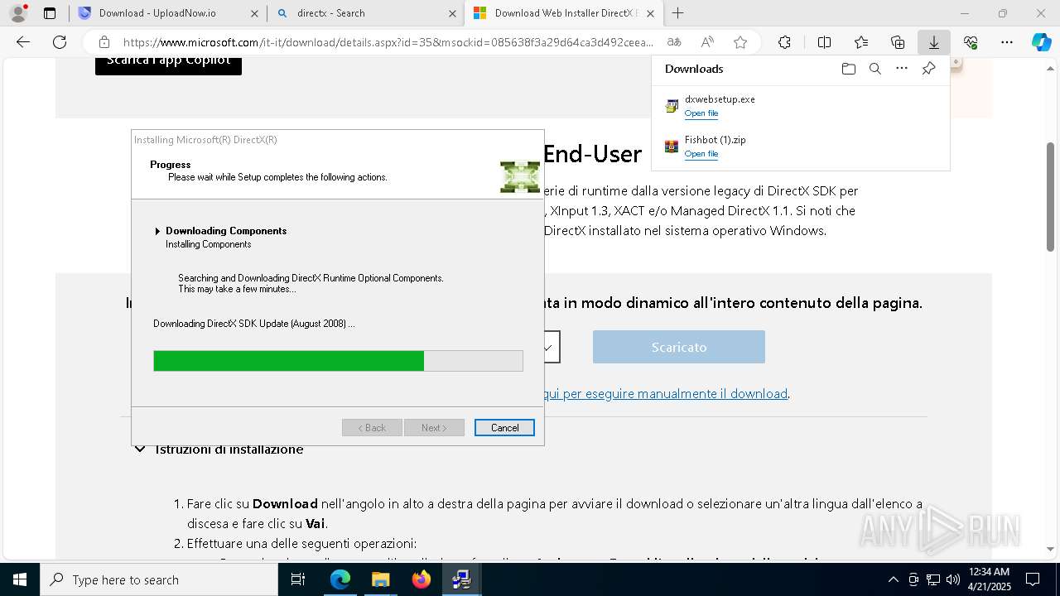Screen dimensions: 1060x596
Task: Open new tab with plus button
Action: [x=677, y=13]
